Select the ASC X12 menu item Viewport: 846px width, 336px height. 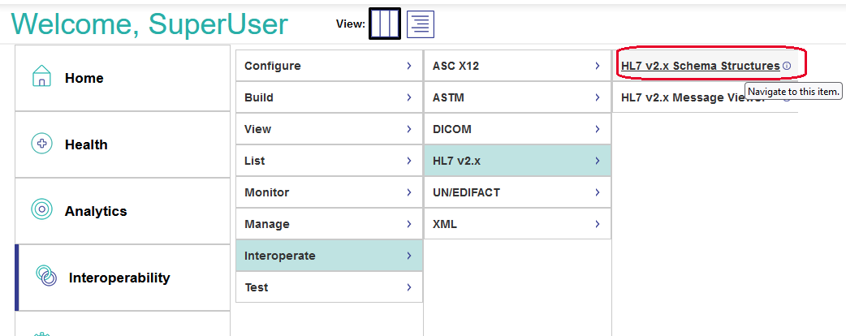point(456,66)
